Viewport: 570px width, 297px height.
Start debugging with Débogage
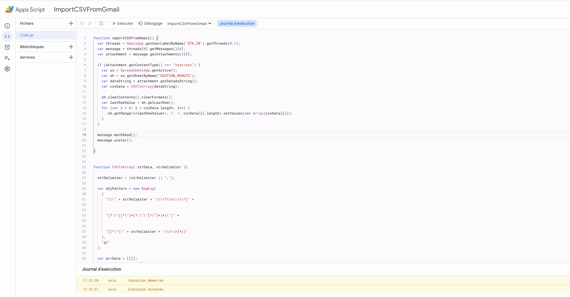click(x=151, y=23)
